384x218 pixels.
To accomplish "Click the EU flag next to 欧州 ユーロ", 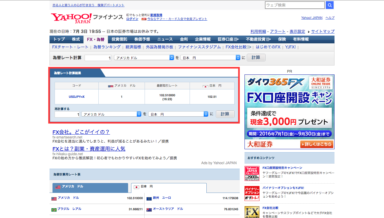I will [149, 199].
